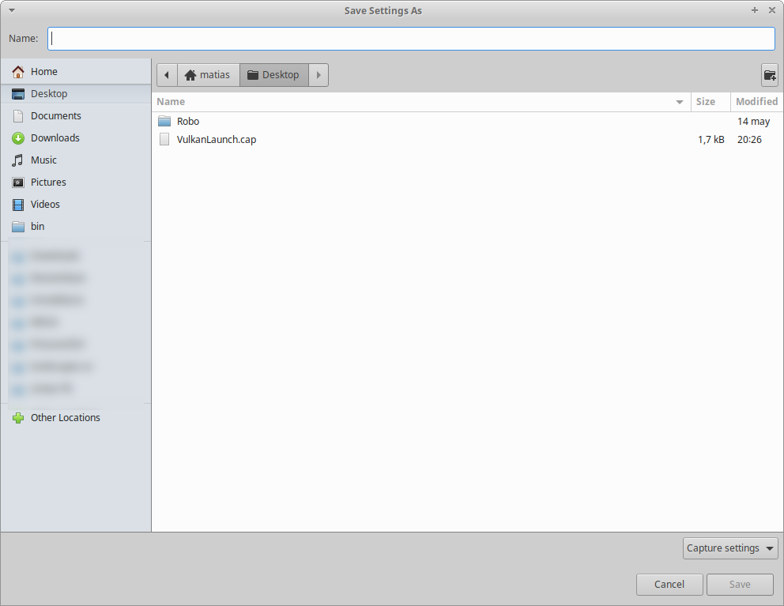Select Videos from the sidebar

[x=45, y=204]
